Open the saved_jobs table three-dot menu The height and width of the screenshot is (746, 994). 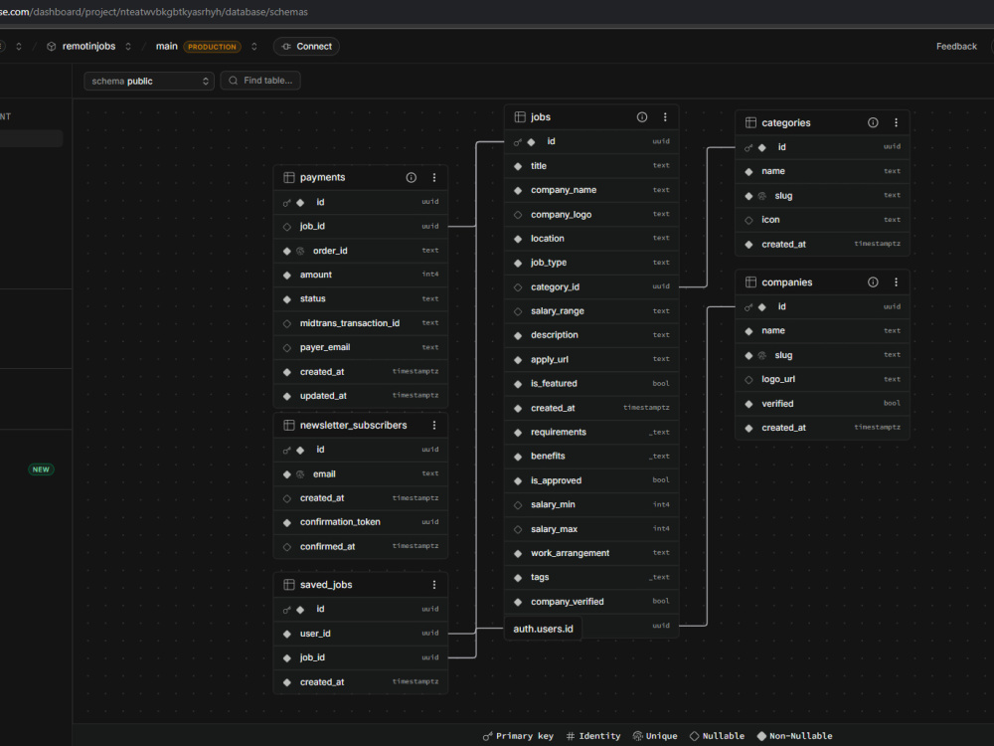coord(434,585)
